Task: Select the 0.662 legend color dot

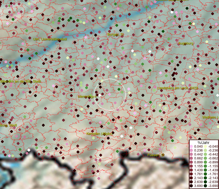Action: [x=191, y=158]
